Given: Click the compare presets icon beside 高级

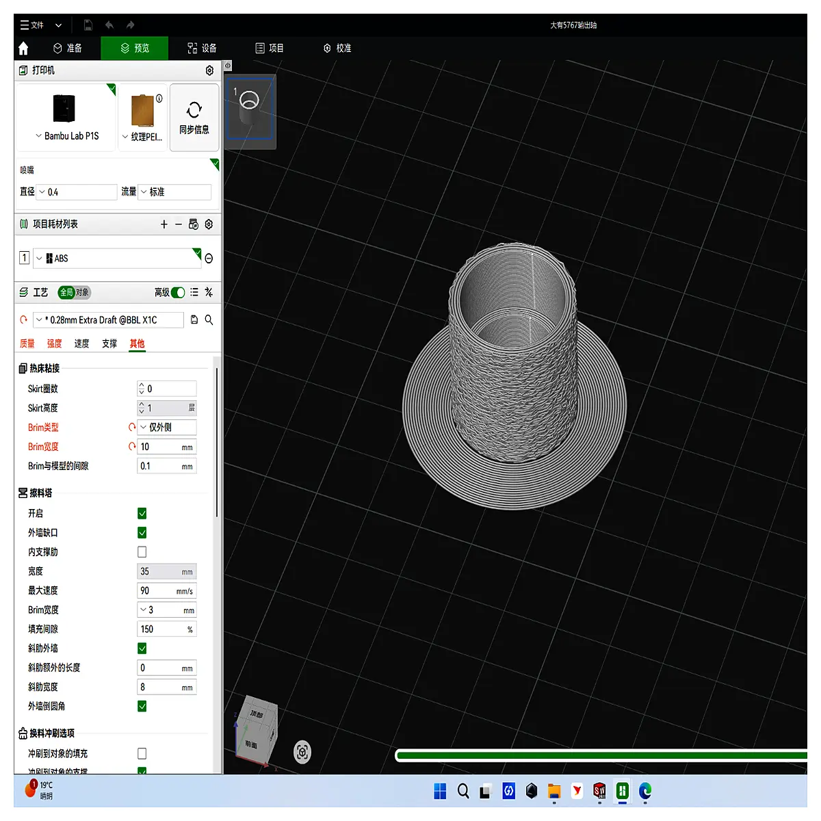Looking at the screenshot, I should [209, 292].
